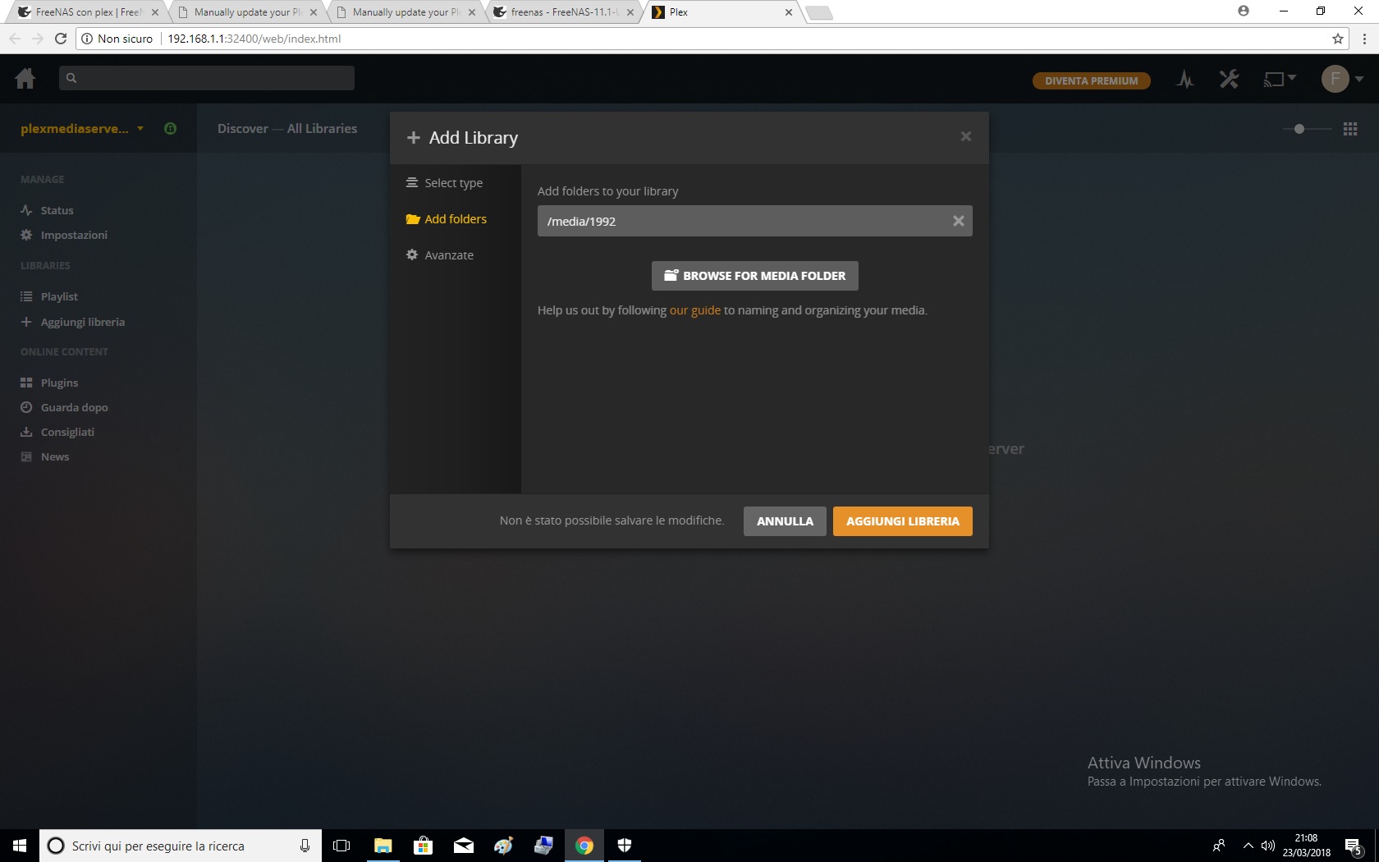Select the Add folders step
Image resolution: width=1379 pixels, height=862 pixels.
(447, 219)
